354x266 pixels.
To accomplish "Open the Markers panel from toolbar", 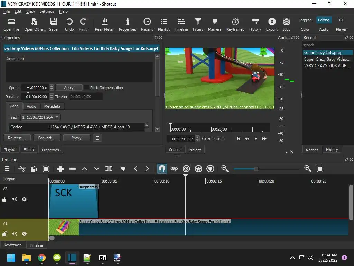I will tap(214, 25).
